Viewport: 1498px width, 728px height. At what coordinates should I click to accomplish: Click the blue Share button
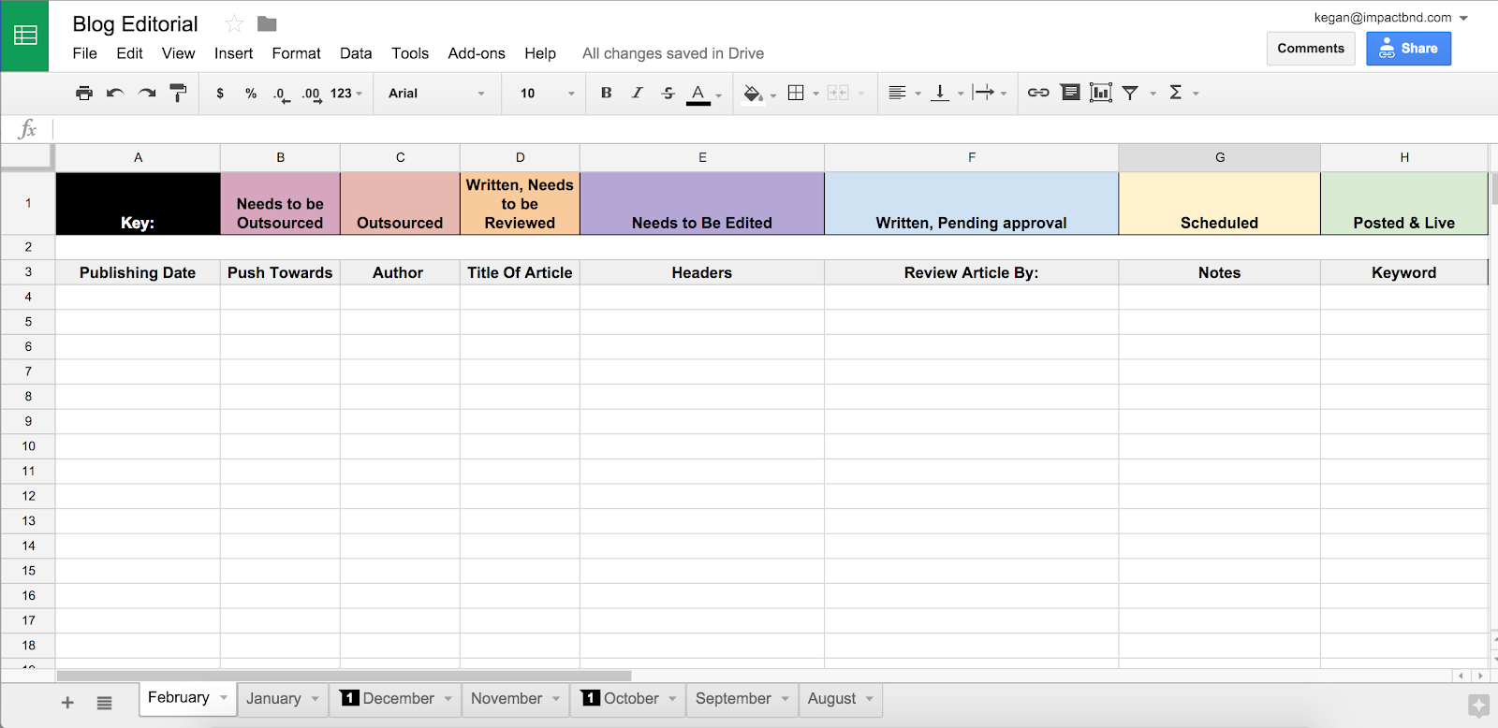point(1408,49)
